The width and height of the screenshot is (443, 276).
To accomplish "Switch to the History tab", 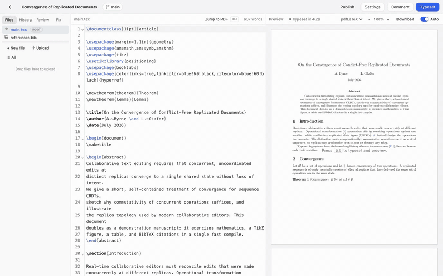I will click(25, 20).
